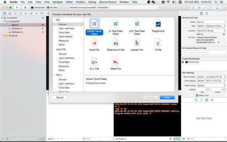227x142 pixels.
Task: Show the Project navigator
Action: pos(5,13)
